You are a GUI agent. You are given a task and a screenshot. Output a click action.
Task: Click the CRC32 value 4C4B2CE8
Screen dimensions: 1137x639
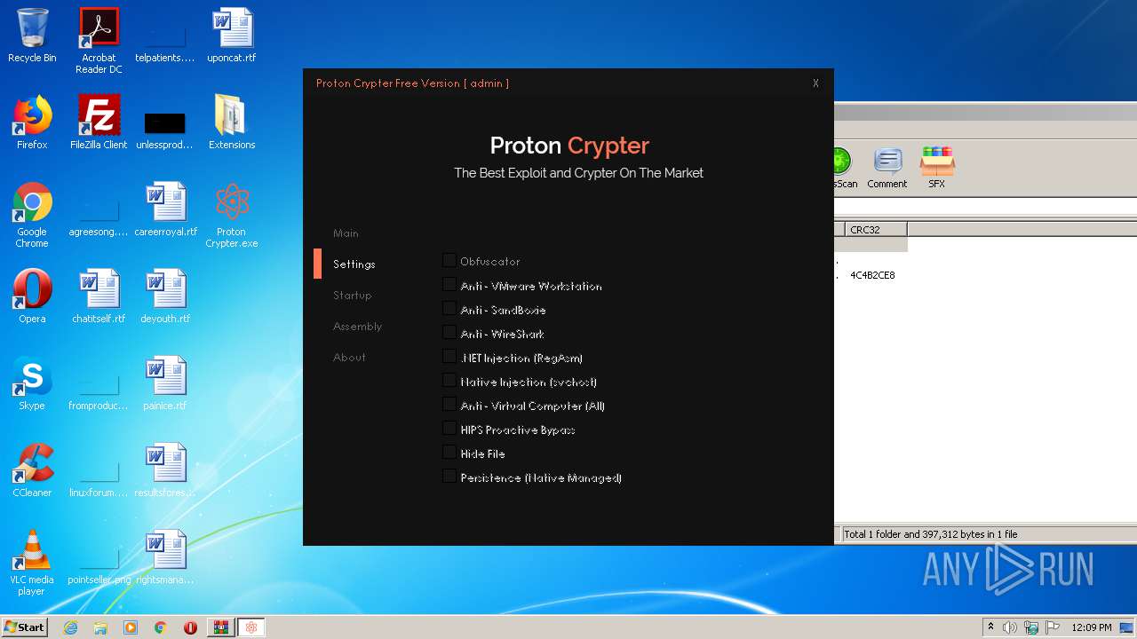pyautogui.click(x=872, y=275)
